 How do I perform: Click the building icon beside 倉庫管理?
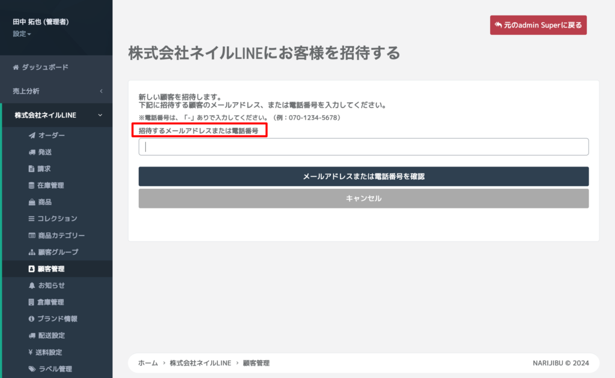(32, 302)
